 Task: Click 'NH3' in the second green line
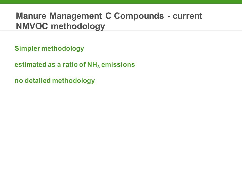[93, 65]
